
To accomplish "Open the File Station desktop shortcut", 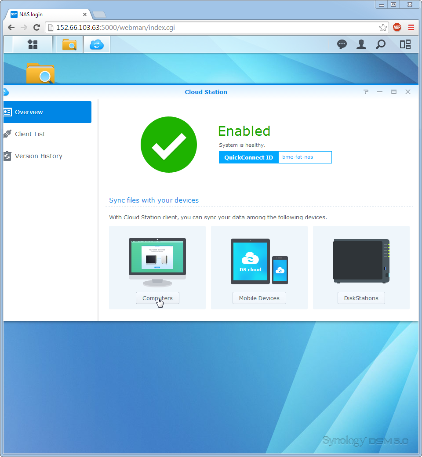I will [40, 73].
